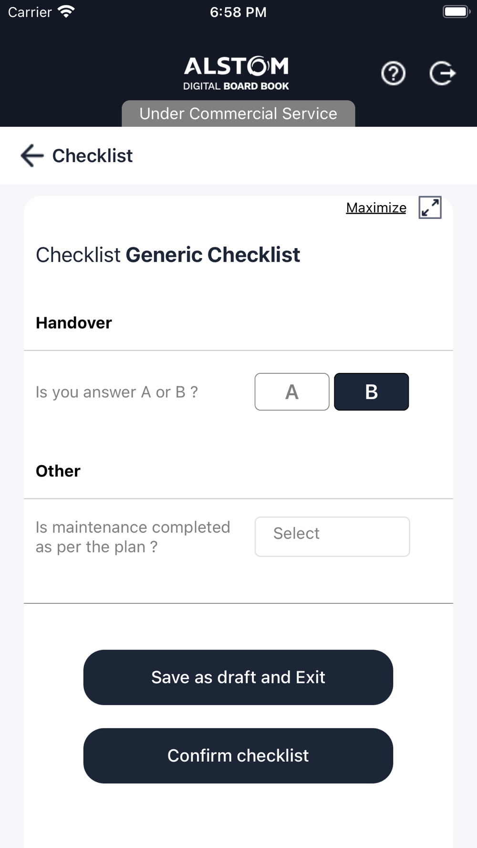Viewport: 477px width, 848px height.
Task: Tap the Alstom Digital Board Book logo
Action: tap(237, 73)
